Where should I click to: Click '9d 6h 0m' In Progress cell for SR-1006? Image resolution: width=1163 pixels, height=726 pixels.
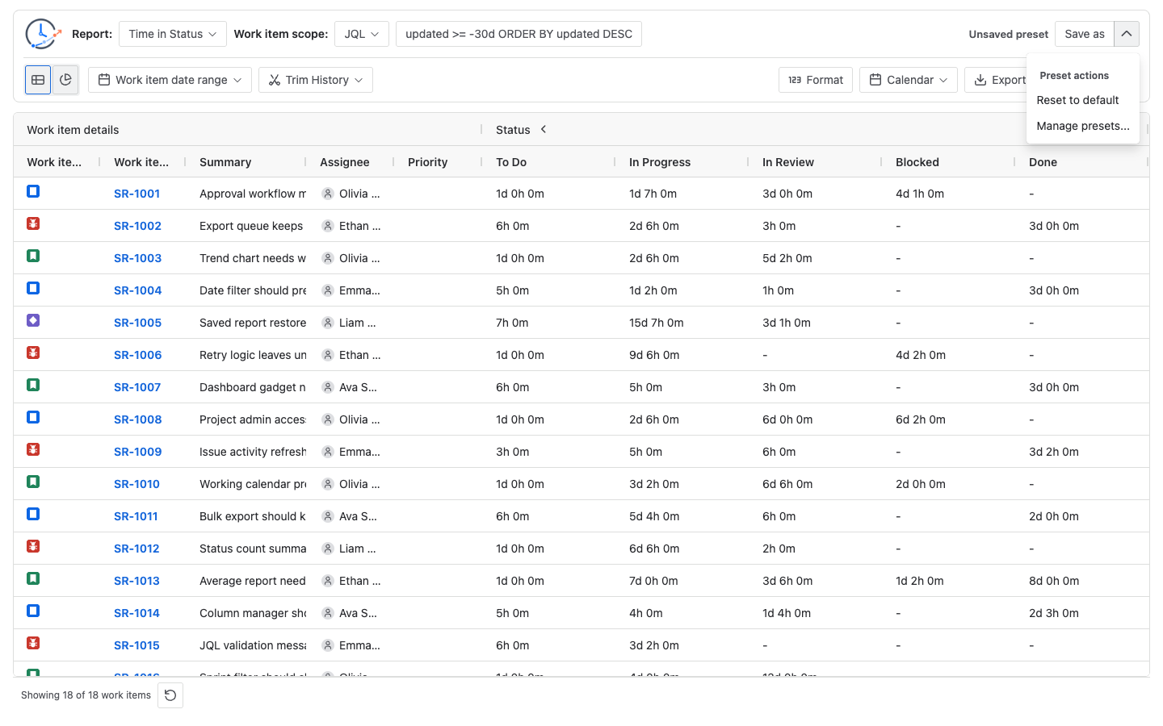(654, 355)
